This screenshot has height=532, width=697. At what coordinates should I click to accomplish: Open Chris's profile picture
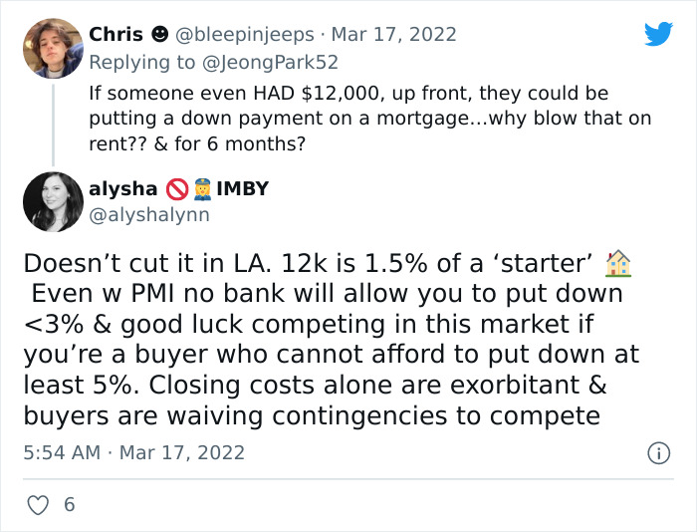53,48
